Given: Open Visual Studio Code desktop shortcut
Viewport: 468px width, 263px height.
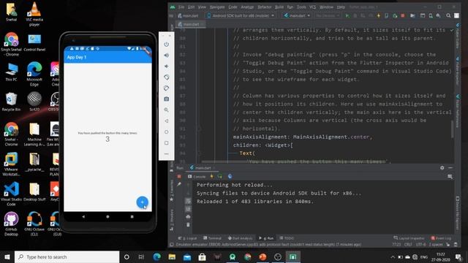Looking at the screenshot, I should pos(12,194).
